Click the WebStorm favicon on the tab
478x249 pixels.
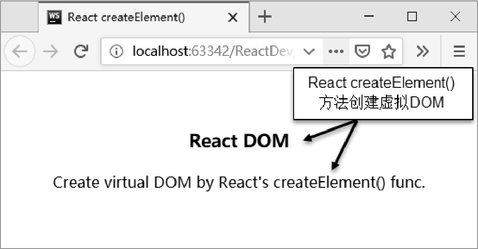54,18
